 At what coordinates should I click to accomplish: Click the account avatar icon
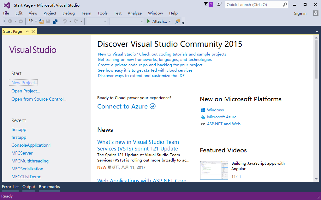click(316, 13)
